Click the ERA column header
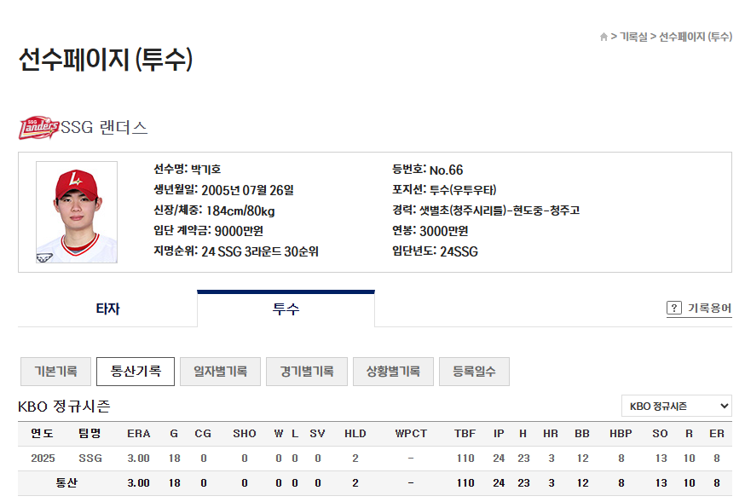 [139, 433]
